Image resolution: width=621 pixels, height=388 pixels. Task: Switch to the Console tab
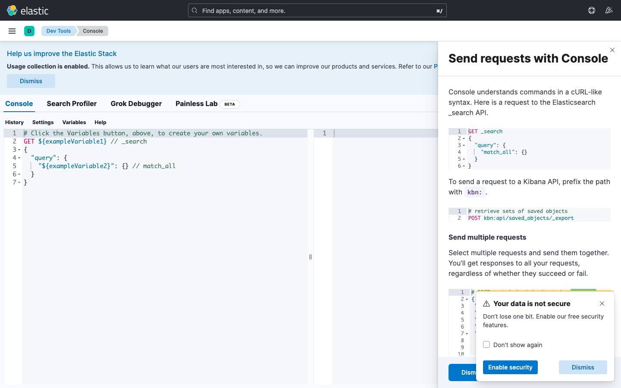point(19,103)
